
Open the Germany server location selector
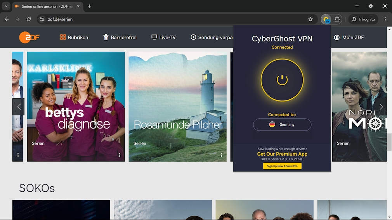[x=282, y=125]
